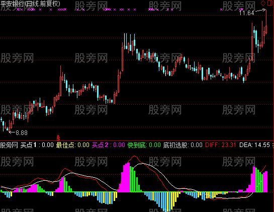Select the green 快到底: 0.00 indicator value
The width and height of the screenshot is (274, 212).
click(144, 145)
